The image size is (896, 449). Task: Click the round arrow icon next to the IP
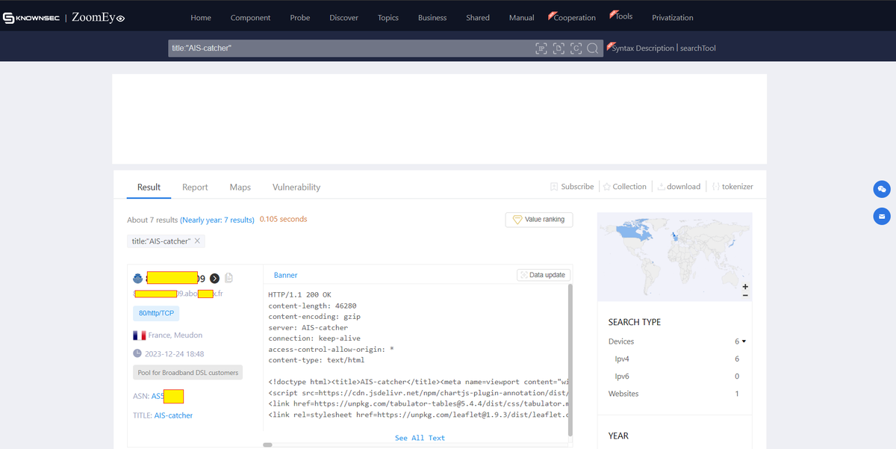point(214,278)
